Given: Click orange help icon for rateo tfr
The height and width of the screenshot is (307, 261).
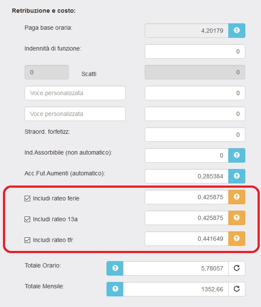Looking at the screenshot, I should coord(237,239).
